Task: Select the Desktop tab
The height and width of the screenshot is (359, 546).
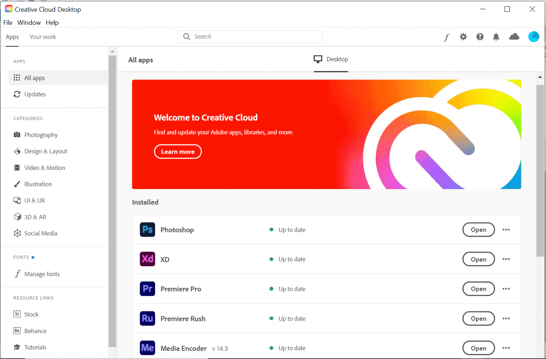Action: pyautogui.click(x=331, y=59)
